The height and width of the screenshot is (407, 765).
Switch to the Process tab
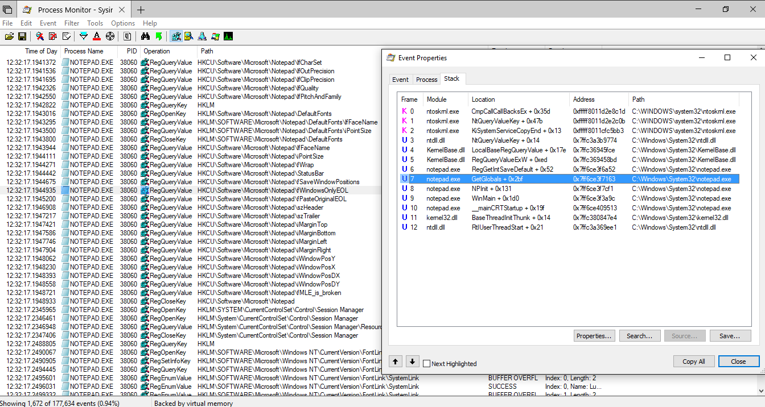(426, 79)
